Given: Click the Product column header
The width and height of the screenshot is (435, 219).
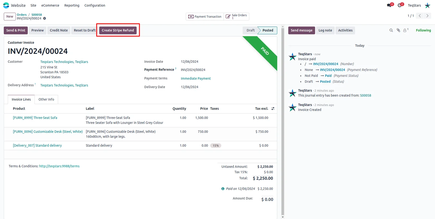Looking at the screenshot, I should tap(19, 109).
